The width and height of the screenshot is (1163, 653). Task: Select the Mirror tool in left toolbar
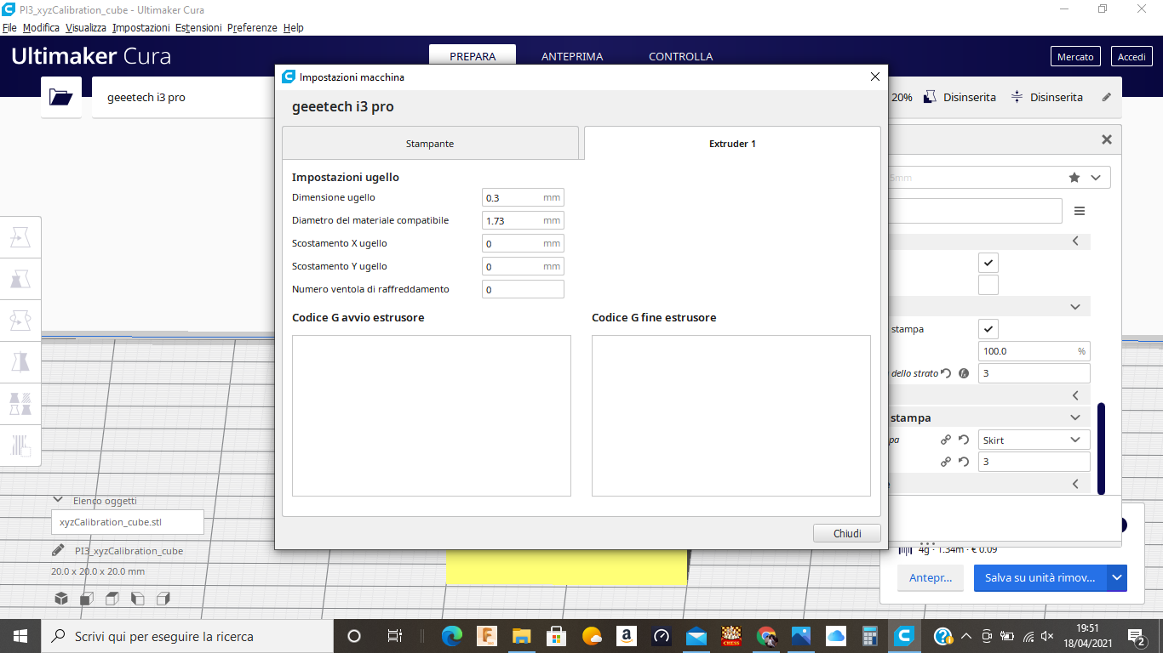(20, 362)
